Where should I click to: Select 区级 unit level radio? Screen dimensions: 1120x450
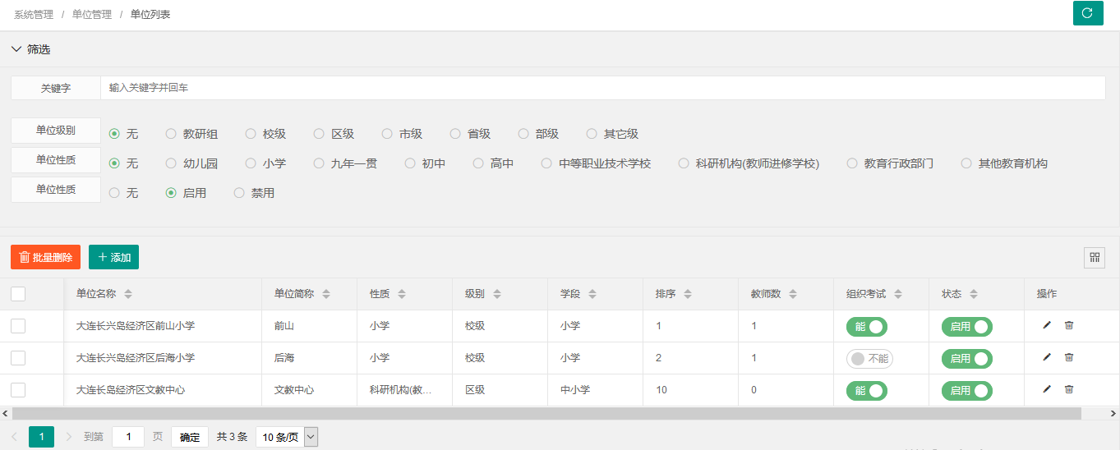click(319, 134)
